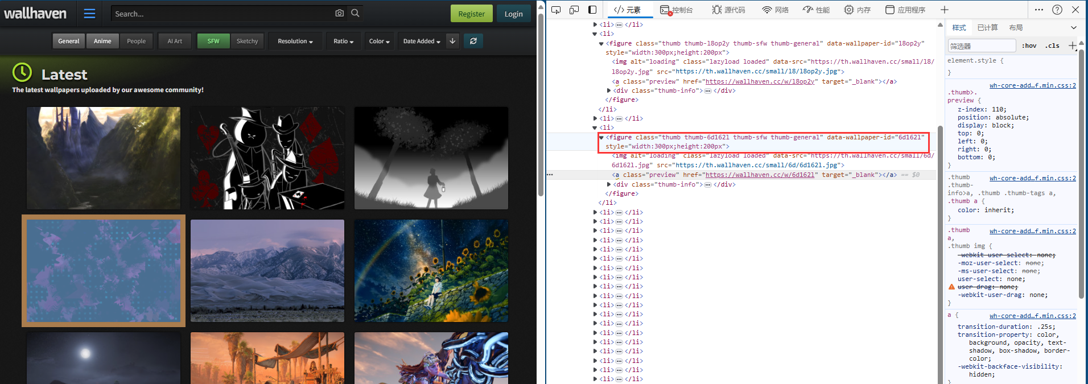Image resolution: width=1088 pixels, height=384 pixels.
Task: Open the fantasy castle landscape thumbnail
Action: (x=104, y=158)
